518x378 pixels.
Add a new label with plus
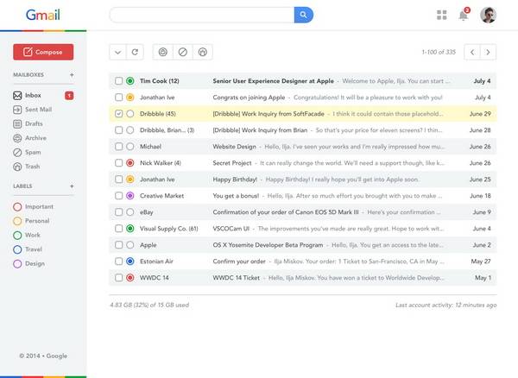72,186
